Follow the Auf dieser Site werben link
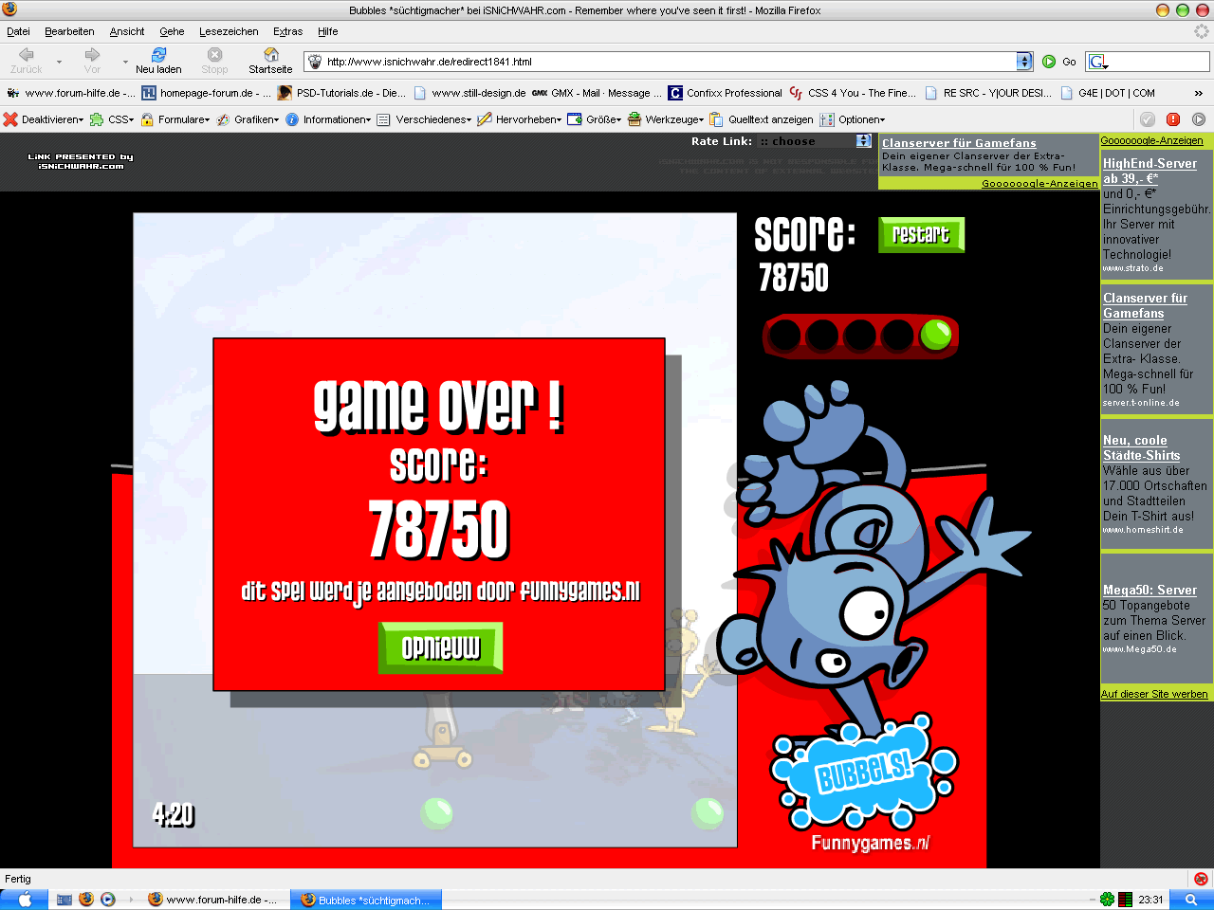The width and height of the screenshot is (1214, 910). click(1154, 694)
